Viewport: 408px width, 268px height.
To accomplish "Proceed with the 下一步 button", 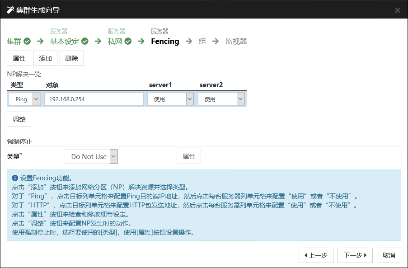I will [355, 255].
